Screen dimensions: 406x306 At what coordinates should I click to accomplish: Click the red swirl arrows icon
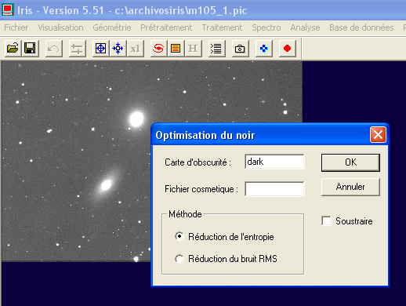coord(158,49)
